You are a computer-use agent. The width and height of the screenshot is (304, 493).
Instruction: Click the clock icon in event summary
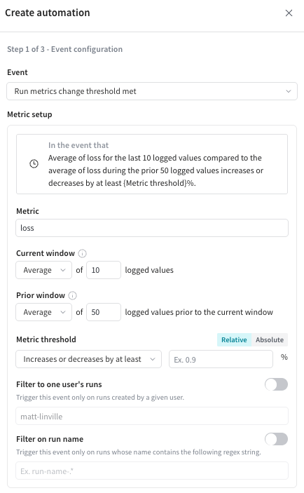coord(34,164)
